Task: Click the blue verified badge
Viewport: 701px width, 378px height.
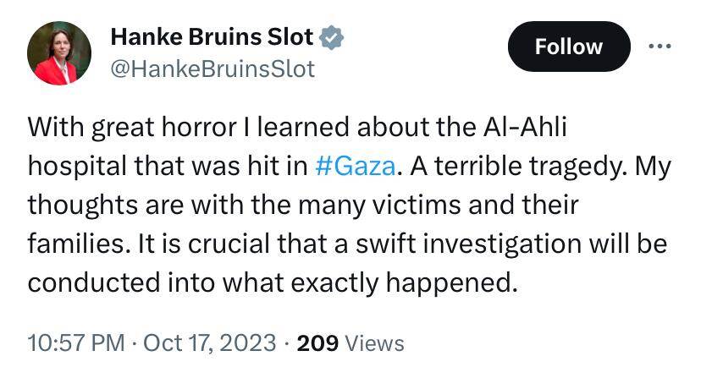Action: click(331, 37)
